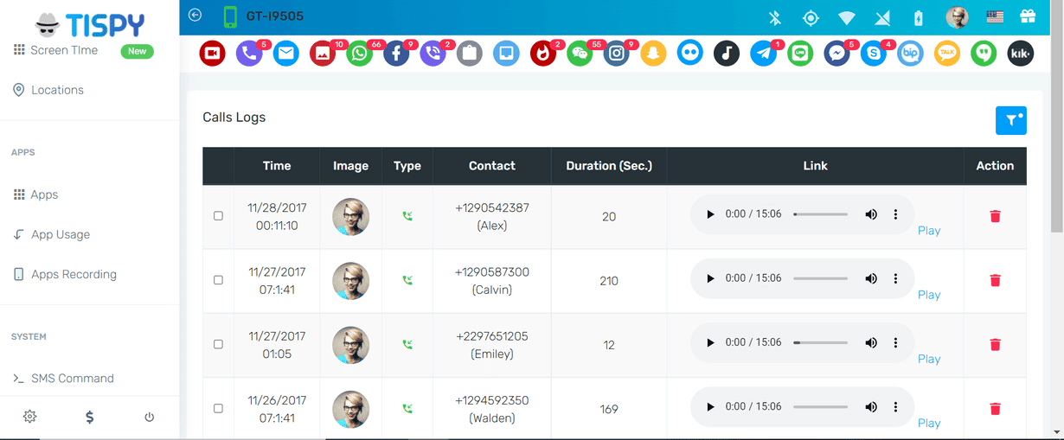Seek in the Alex call audio progress bar
1064x440 pixels.
[x=820, y=214]
